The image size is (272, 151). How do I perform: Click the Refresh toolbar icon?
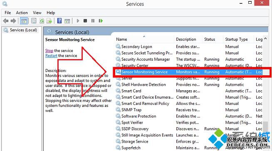[x=42, y=21]
